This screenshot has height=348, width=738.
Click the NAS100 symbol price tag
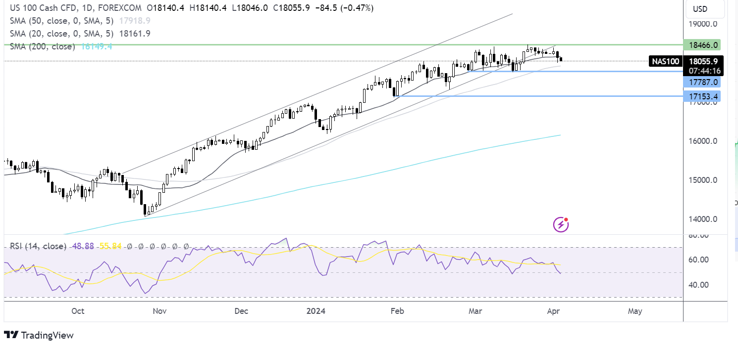pos(665,62)
